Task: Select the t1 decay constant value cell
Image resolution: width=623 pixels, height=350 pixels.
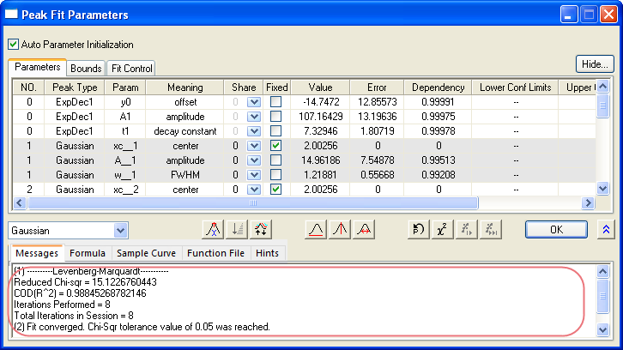Action: [320, 131]
